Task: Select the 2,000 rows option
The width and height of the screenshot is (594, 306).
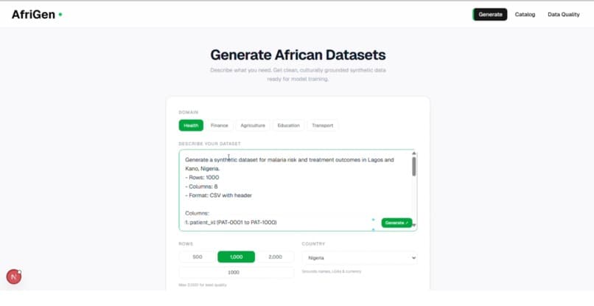Action: point(275,257)
